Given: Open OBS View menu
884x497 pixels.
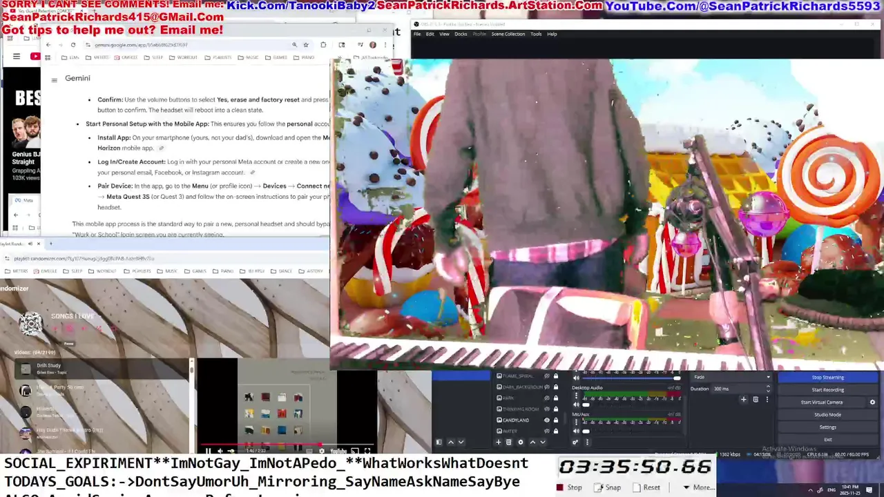Looking at the screenshot, I should pos(444,34).
